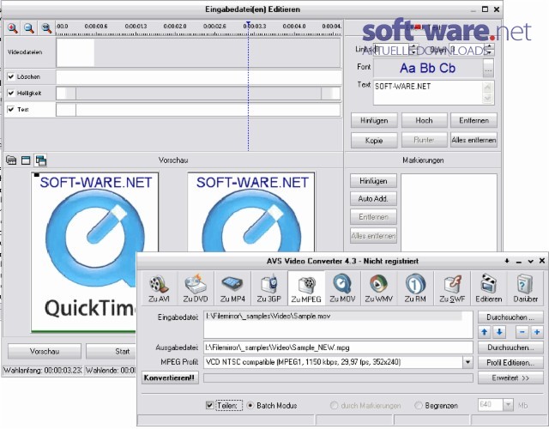Screen dimensions: 549x429
Task: Click the Links value spinner arrows
Action: (x=413, y=50)
